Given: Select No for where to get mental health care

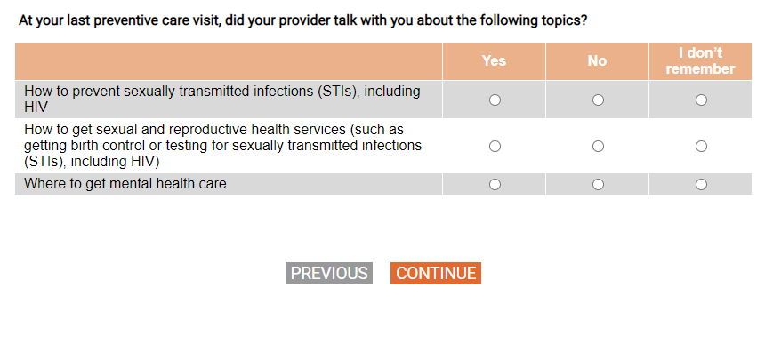Looking at the screenshot, I should (x=598, y=185).
